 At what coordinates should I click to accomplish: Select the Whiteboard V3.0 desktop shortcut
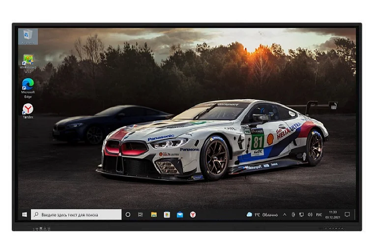pos(28,64)
